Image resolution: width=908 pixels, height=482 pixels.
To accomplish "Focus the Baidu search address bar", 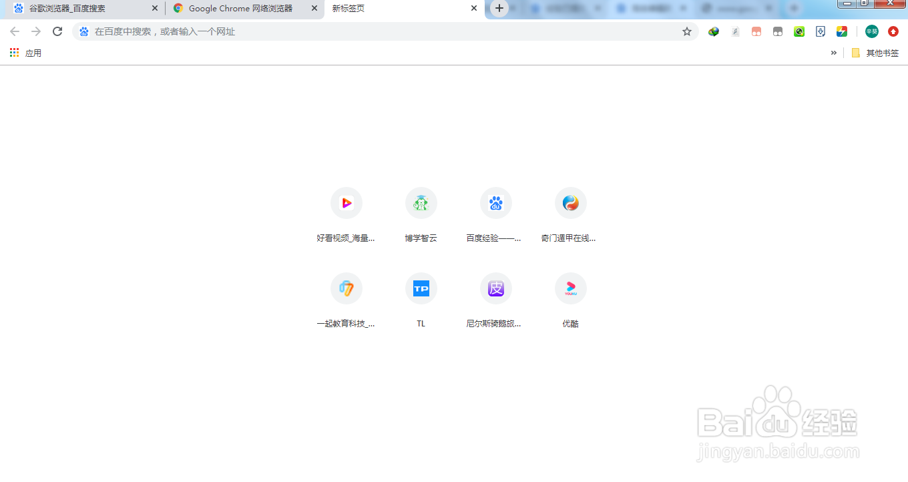I will pyautogui.click(x=385, y=31).
